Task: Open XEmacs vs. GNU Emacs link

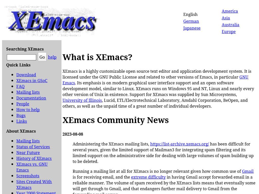Action: 32,167
